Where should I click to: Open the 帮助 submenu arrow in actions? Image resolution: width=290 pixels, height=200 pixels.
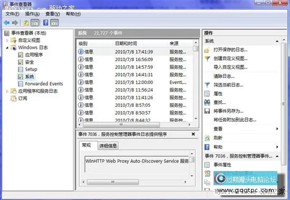point(277,147)
